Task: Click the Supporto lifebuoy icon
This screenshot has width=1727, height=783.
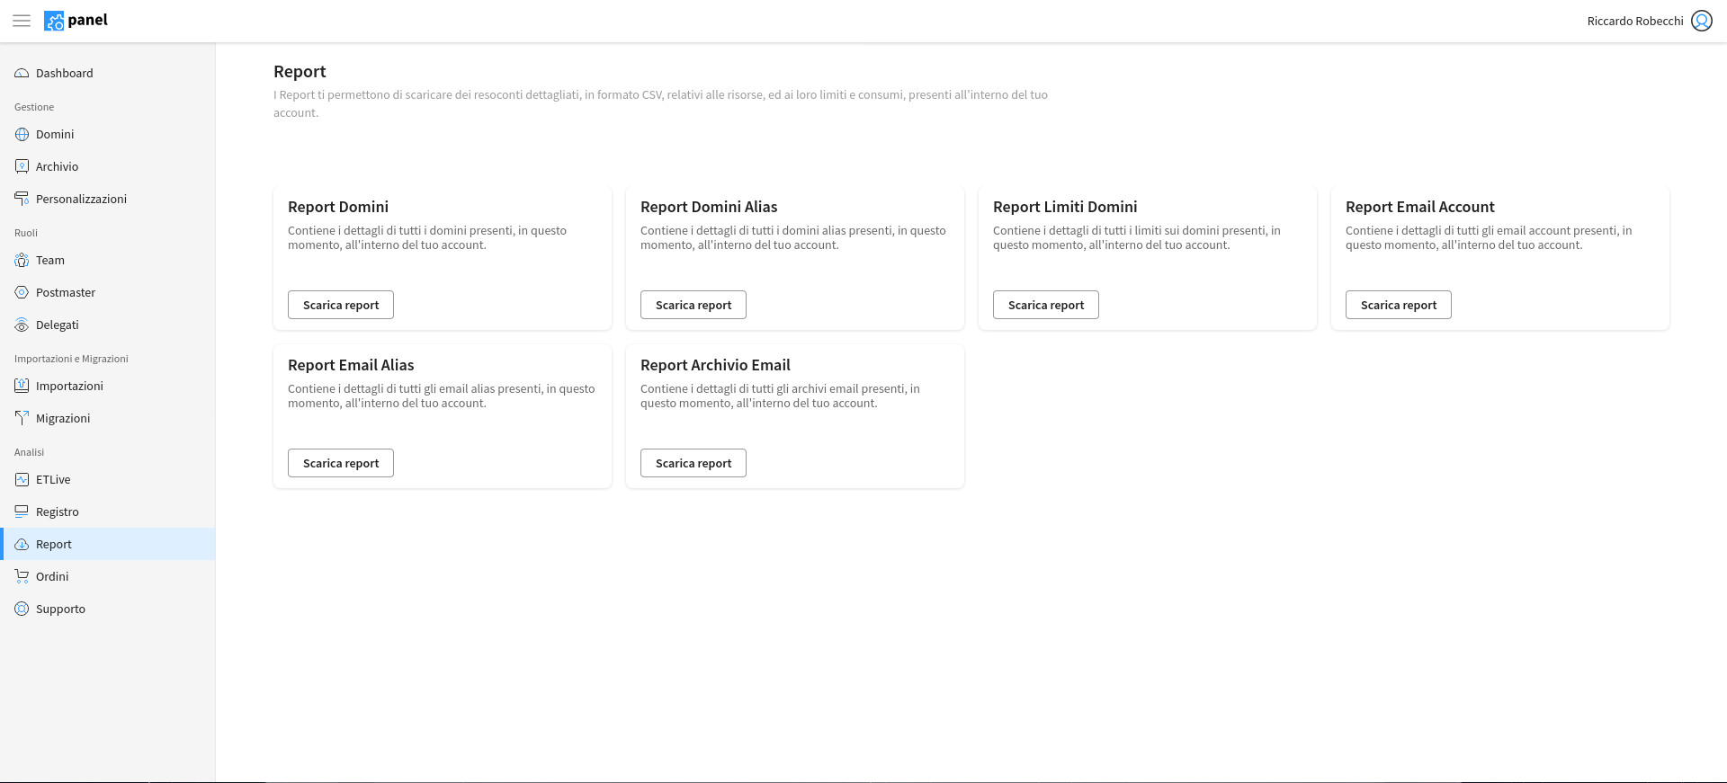Action: point(22,609)
